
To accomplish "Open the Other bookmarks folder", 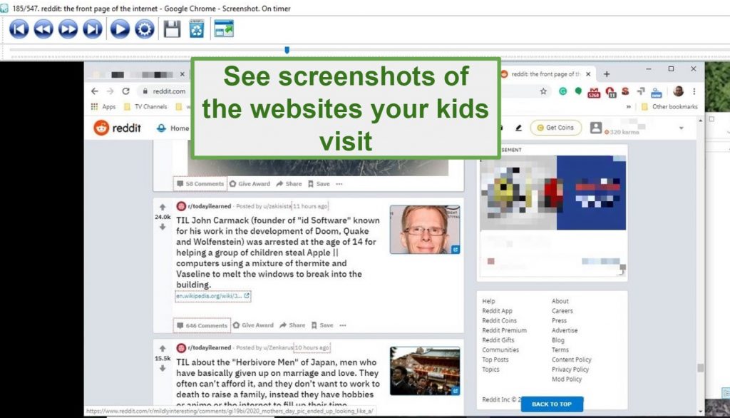I will (669, 107).
